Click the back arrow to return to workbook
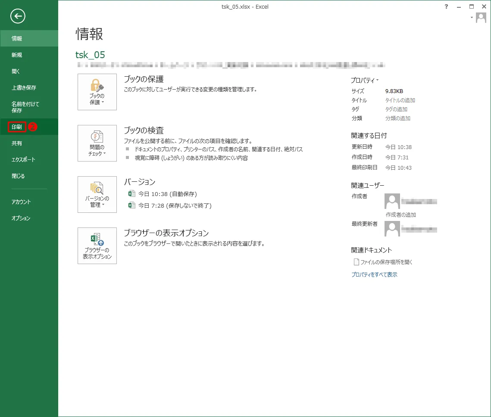The height and width of the screenshot is (417, 491). click(18, 16)
